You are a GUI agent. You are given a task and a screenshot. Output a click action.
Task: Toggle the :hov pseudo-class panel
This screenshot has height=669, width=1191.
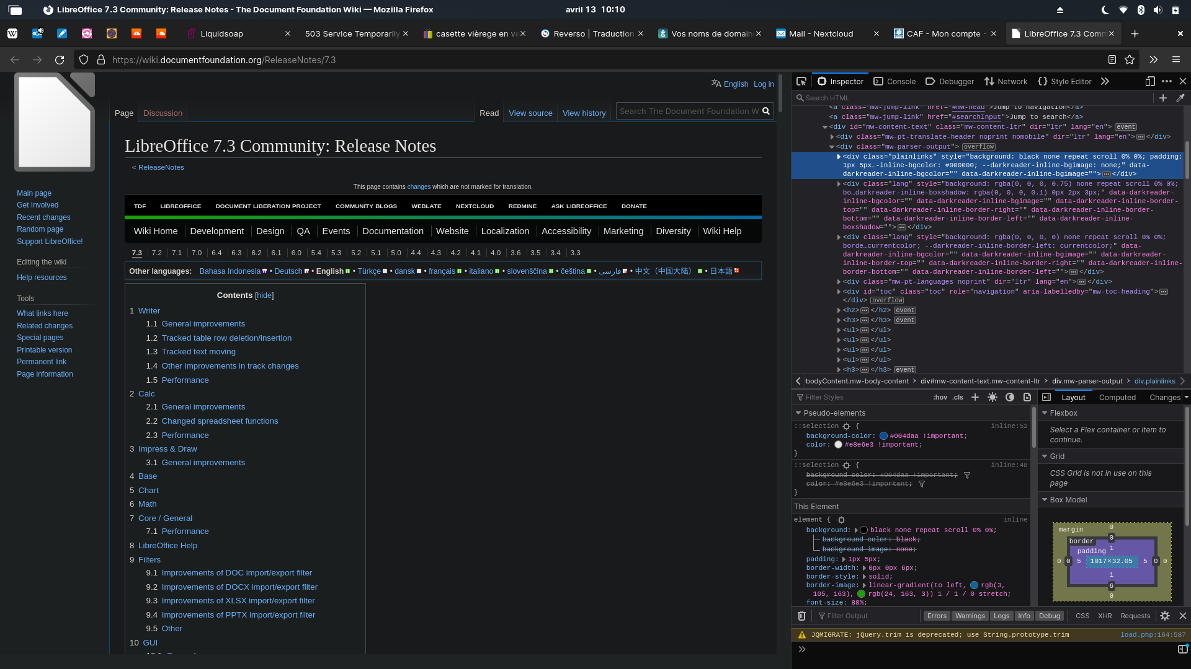pyautogui.click(x=940, y=397)
